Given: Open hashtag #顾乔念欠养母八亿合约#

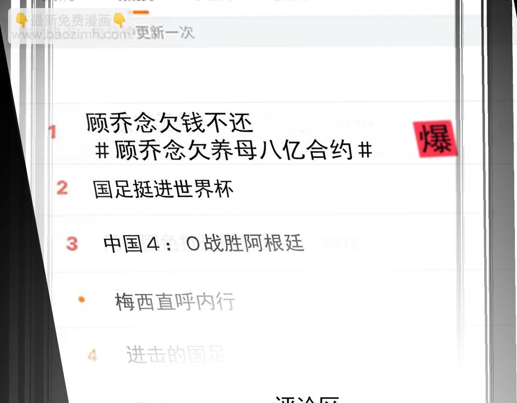Looking at the screenshot, I should pos(233,150).
